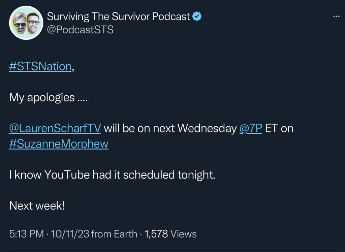Viewport: 345px width, 252px height.
Task: Open the podcast's circular profile avatar
Action: (26, 23)
